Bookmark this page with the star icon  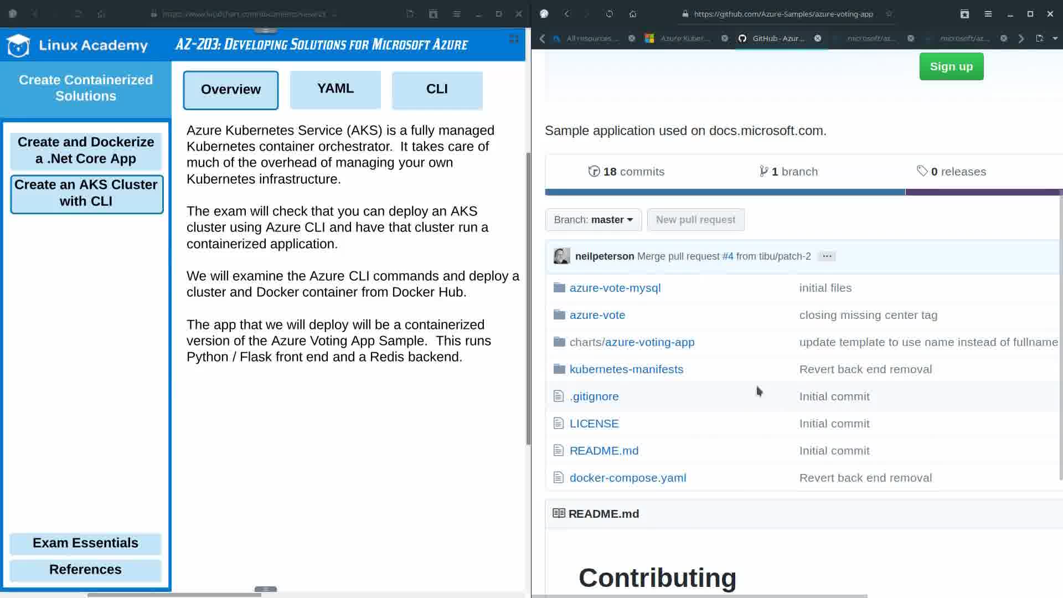click(x=889, y=14)
